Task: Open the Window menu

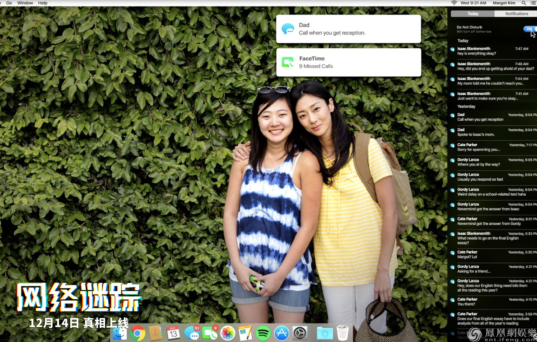Action: [x=25, y=3]
